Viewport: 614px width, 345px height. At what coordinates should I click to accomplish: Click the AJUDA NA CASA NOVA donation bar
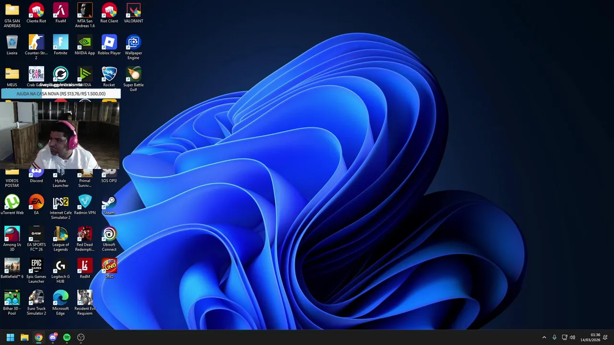point(60,94)
